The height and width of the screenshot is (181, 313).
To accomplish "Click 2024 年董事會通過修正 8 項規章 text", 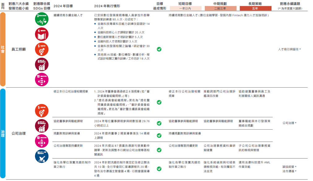I will click(x=122, y=93).
